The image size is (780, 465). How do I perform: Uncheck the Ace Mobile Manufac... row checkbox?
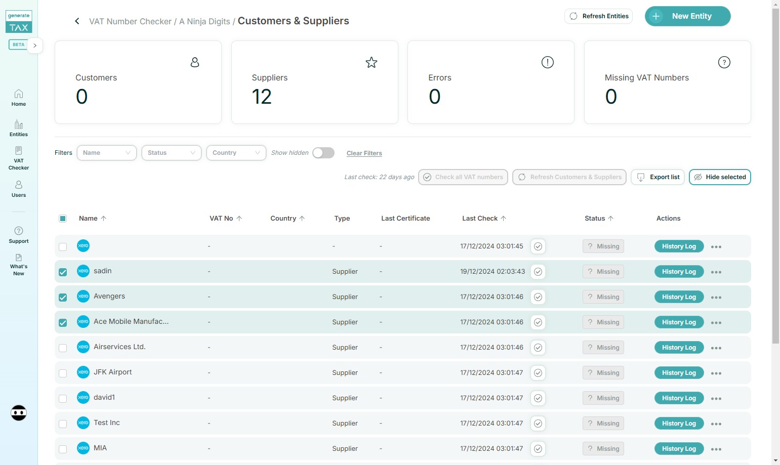click(63, 323)
